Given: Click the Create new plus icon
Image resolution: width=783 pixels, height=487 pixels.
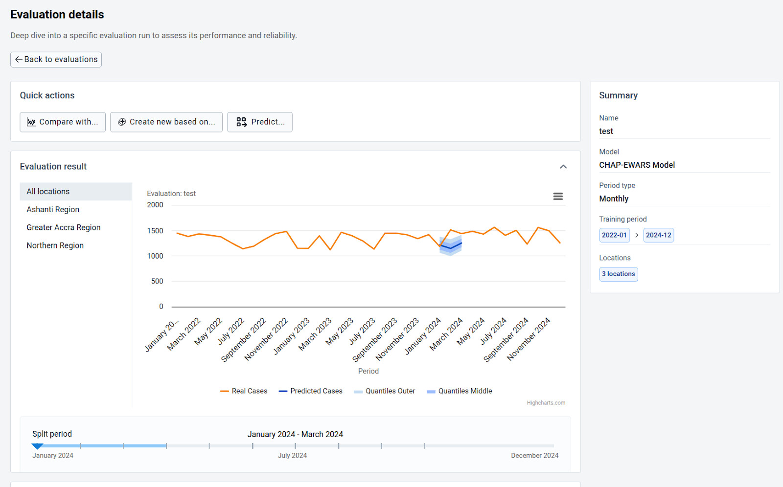Looking at the screenshot, I should tap(122, 122).
